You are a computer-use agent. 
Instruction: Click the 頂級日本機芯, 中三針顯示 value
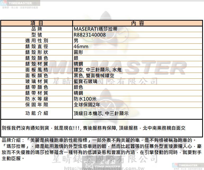pos(101,114)
